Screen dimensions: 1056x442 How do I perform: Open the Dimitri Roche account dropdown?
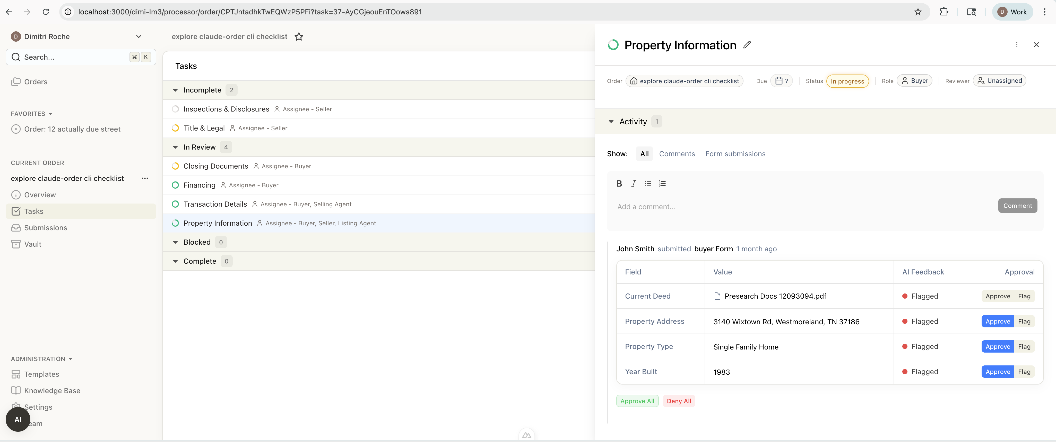[139, 36]
